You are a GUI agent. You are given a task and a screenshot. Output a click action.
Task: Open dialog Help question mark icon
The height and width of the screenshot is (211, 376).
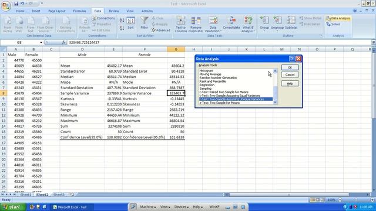point(292,59)
